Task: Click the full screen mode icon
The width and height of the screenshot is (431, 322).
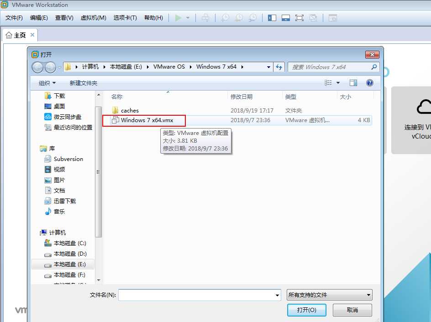Action: (x=300, y=18)
